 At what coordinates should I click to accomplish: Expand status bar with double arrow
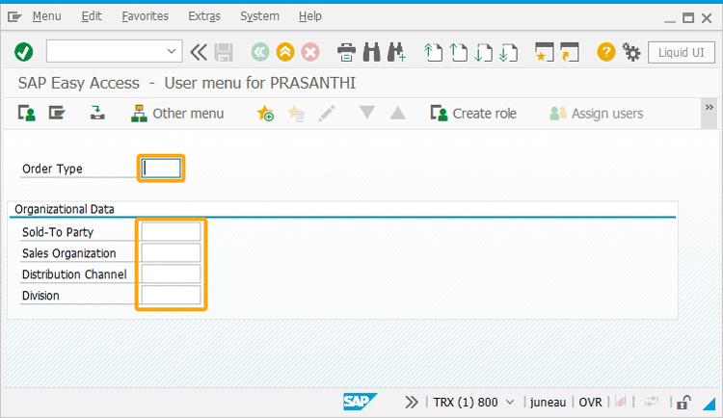412,403
